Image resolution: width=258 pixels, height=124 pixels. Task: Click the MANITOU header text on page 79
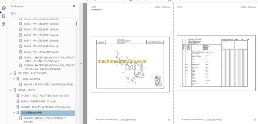click(x=179, y=7)
